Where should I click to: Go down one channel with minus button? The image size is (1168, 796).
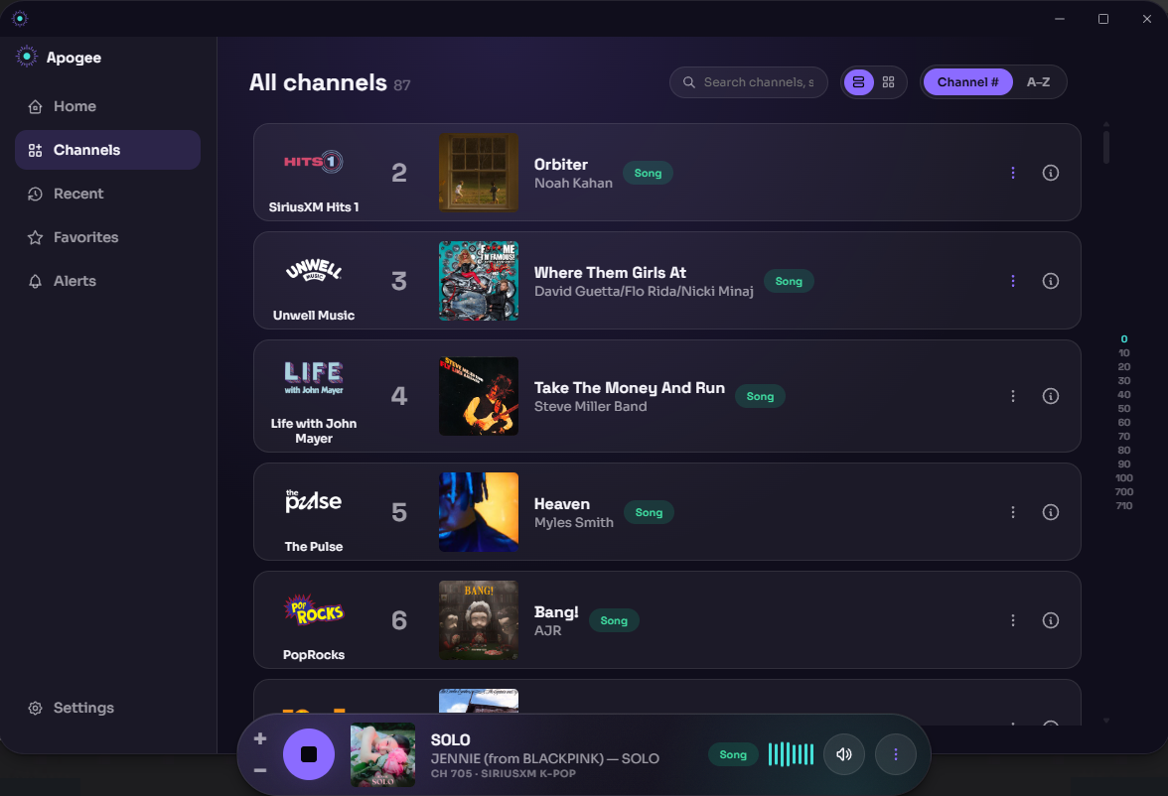(x=260, y=770)
